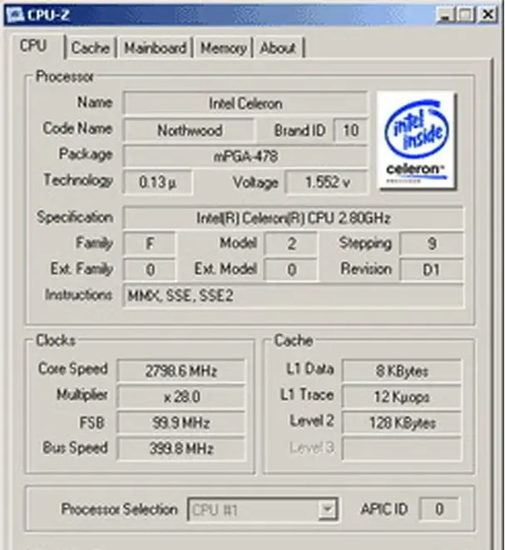The height and width of the screenshot is (550, 505).
Task: Click the L1 Data value '8 KBytes'
Action: pyautogui.click(x=402, y=371)
